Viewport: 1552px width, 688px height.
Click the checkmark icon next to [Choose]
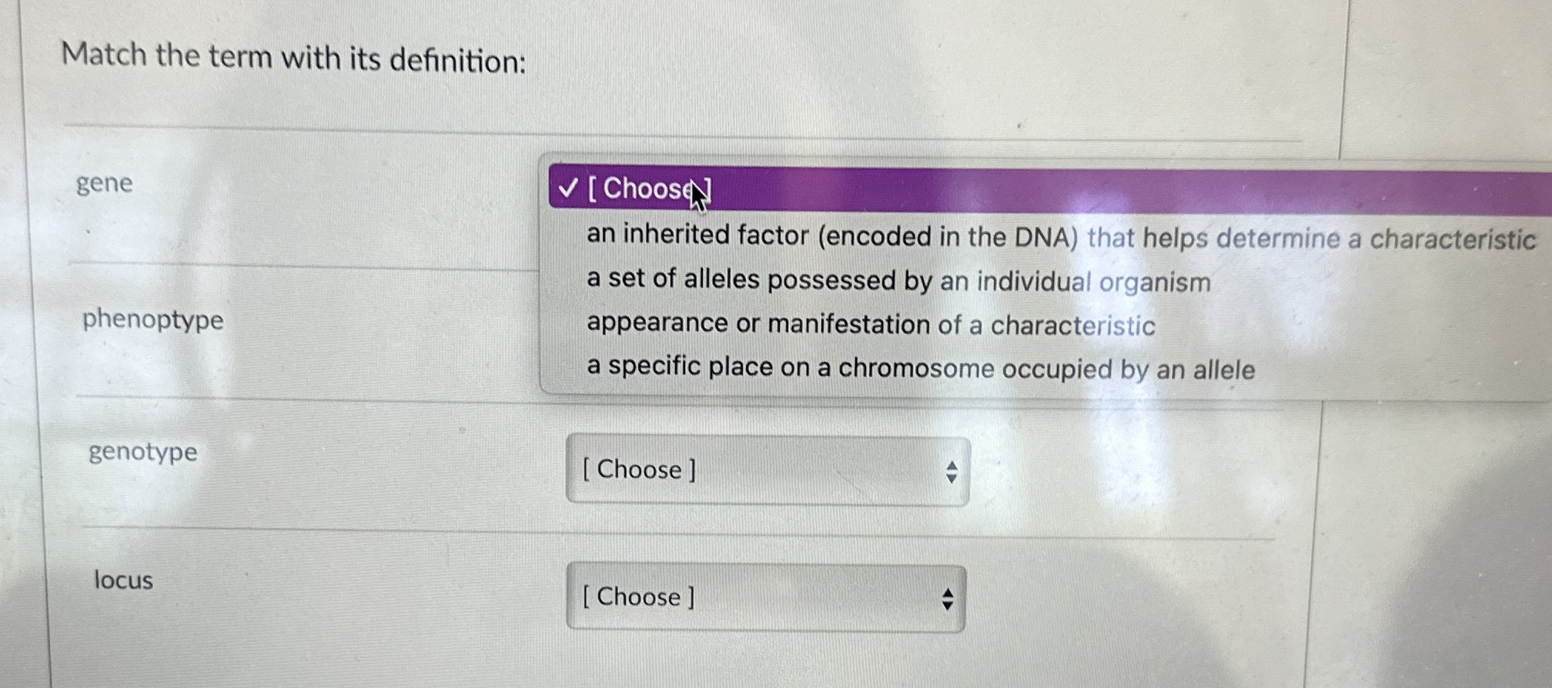[x=569, y=190]
